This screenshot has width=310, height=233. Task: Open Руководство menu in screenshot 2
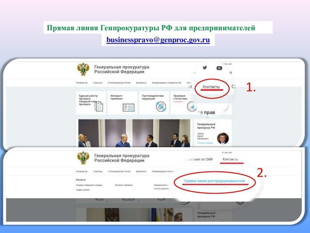coord(82,171)
